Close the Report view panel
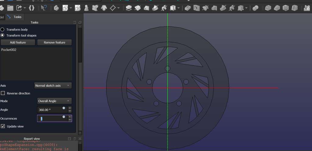 [x=80, y=139]
